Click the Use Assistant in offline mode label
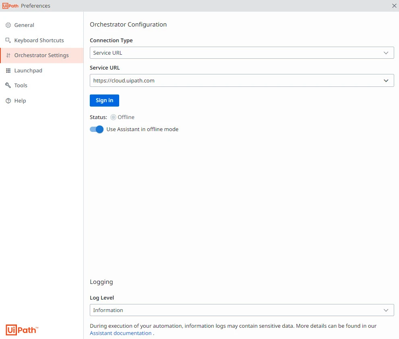The height and width of the screenshot is (339, 399). (143, 129)
